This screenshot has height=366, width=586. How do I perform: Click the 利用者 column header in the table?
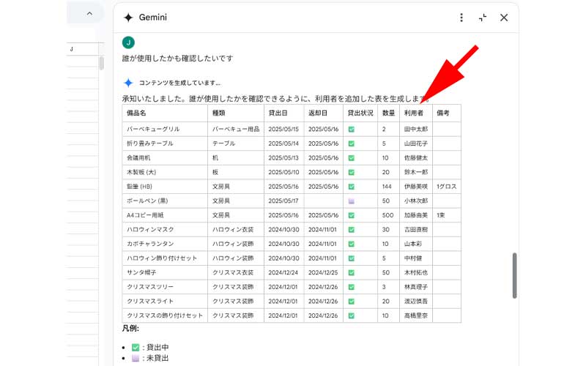pyautogui.click(x=415, y=113)
